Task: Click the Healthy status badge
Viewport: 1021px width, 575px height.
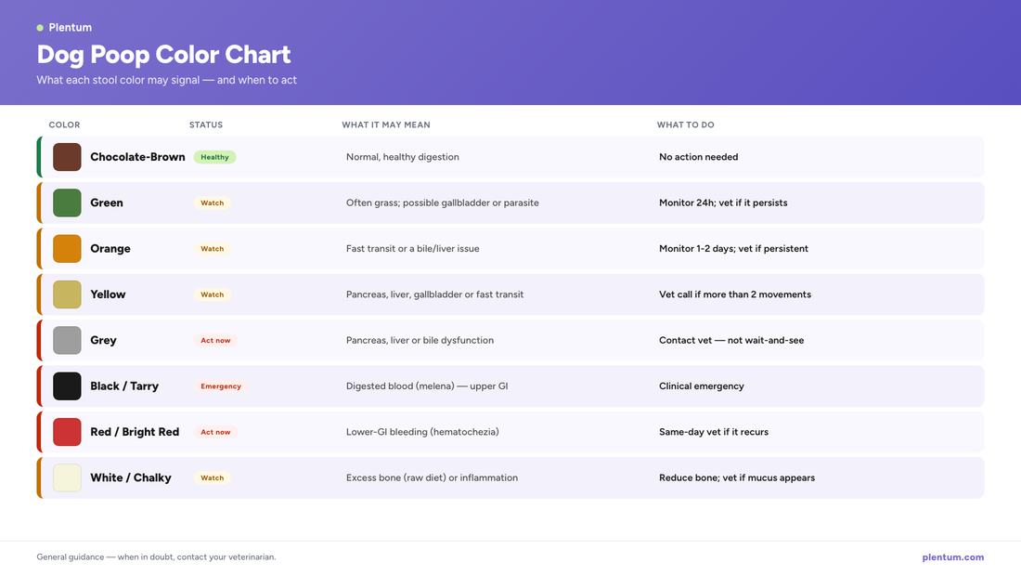Action: pos(215,157)
